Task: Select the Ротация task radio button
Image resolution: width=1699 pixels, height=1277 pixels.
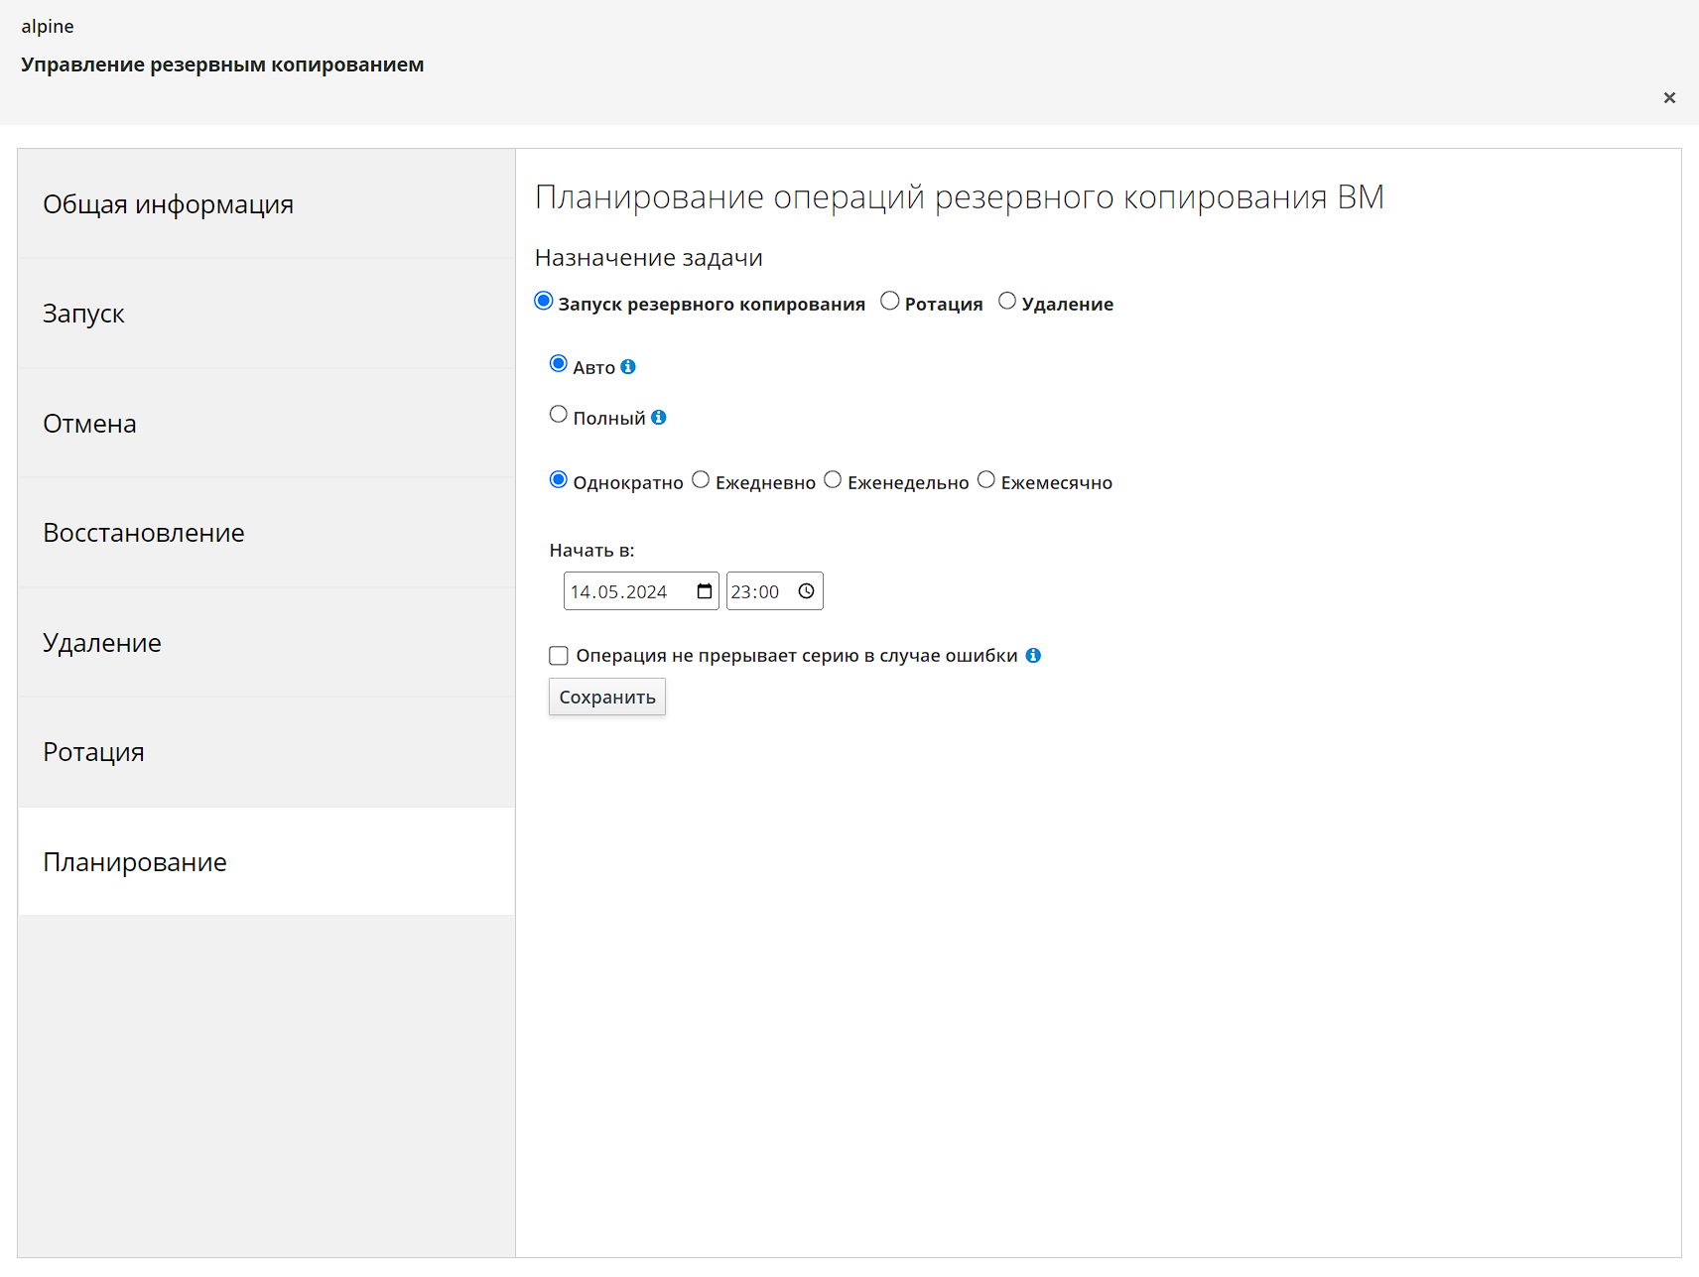Action: pos(890,302)
